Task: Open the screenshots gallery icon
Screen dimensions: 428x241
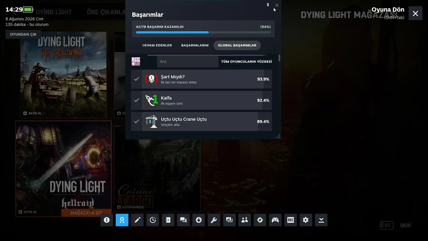Action: click(x=229, y=220)
